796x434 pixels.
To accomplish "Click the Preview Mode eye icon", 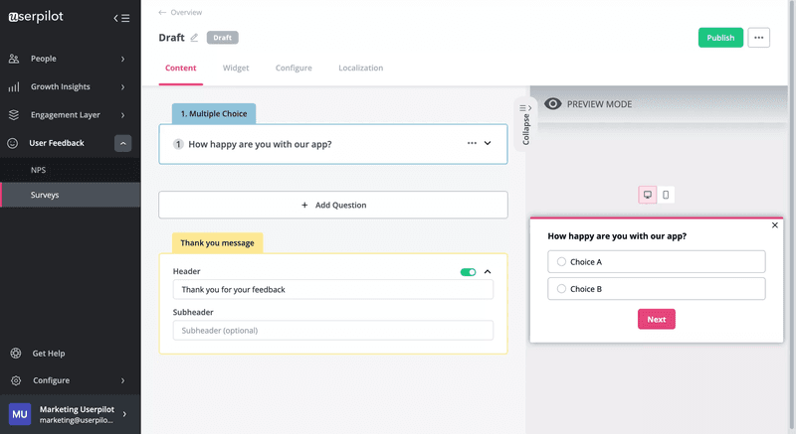I will 553,104.
